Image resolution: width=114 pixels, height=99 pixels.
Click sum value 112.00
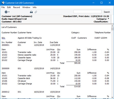pos(77,78)
